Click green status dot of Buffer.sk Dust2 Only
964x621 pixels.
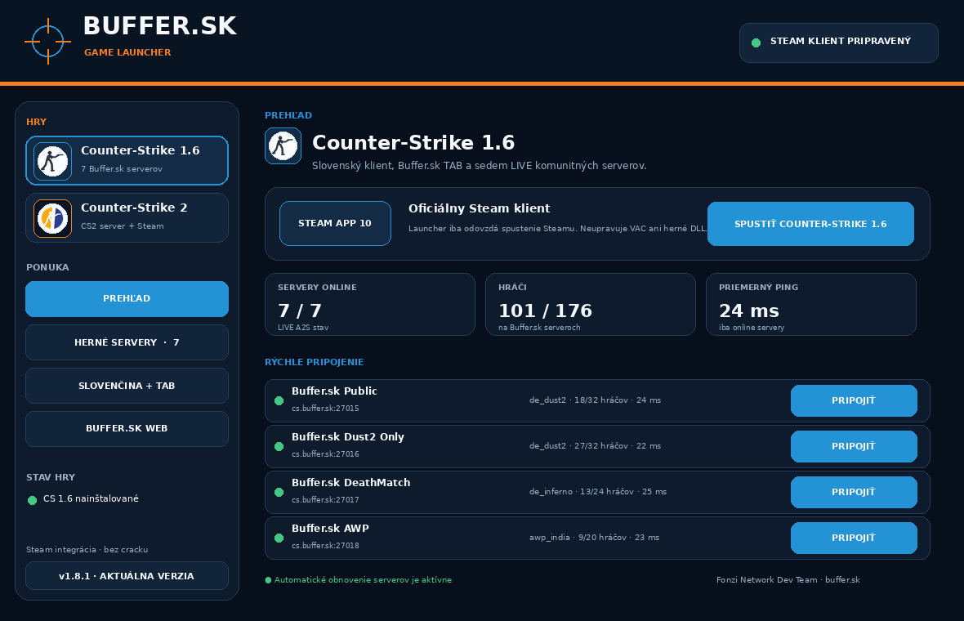tap(279, 446)
